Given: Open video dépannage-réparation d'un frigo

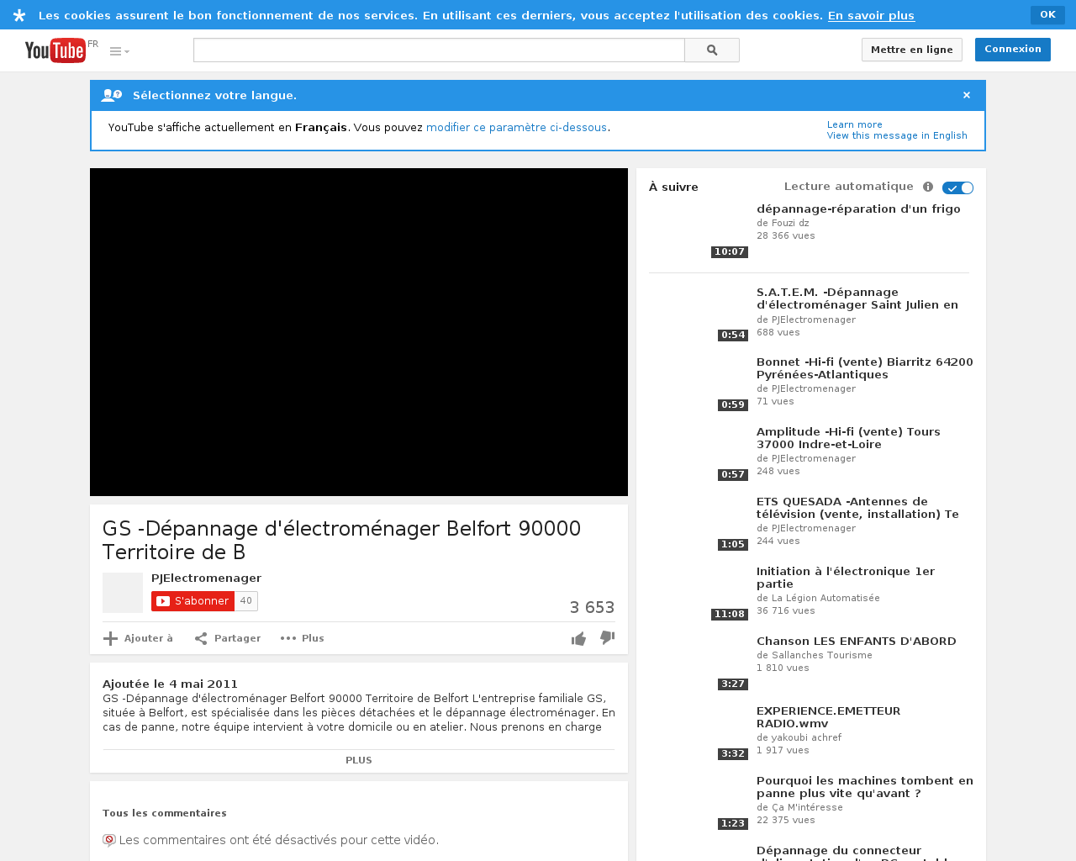Looking at the screenshot, I should click(858, 209).
